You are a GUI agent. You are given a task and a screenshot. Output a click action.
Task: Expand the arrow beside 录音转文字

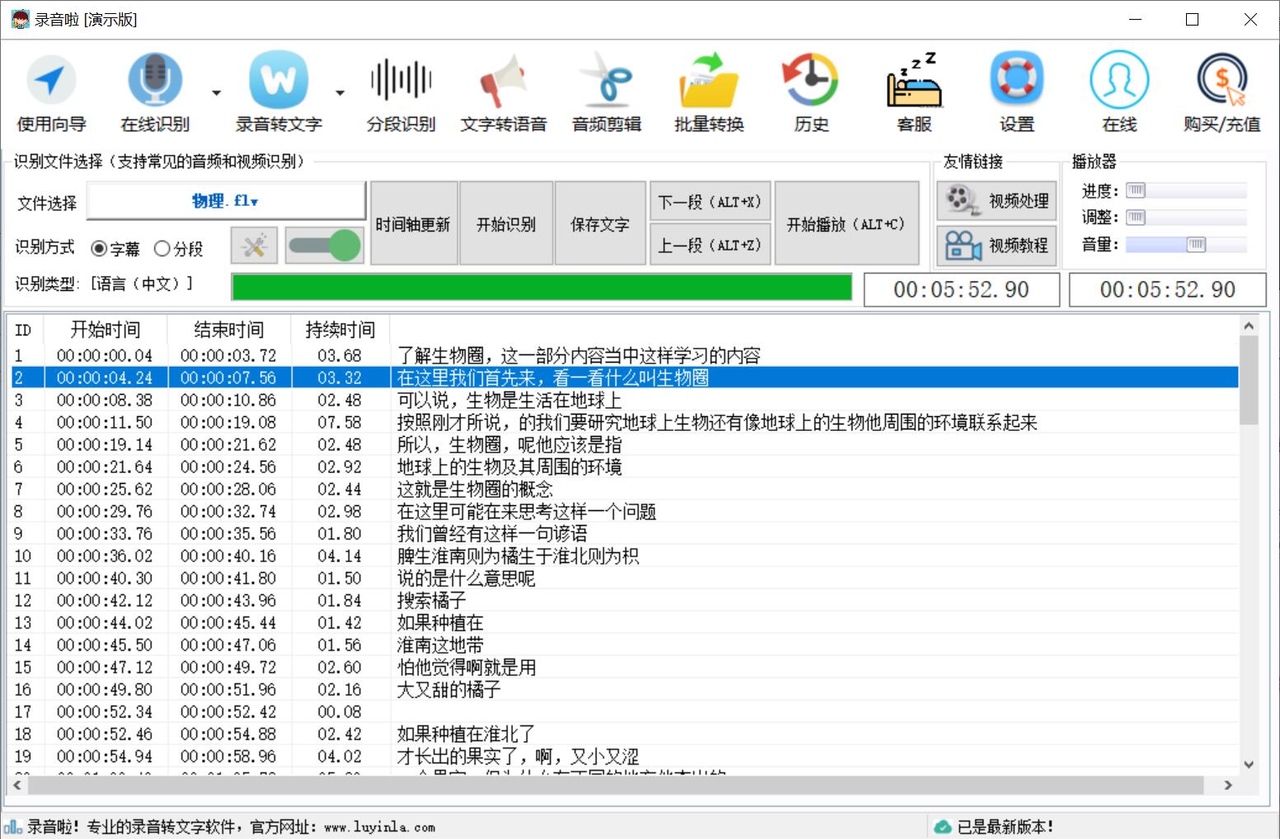point(340,93)
